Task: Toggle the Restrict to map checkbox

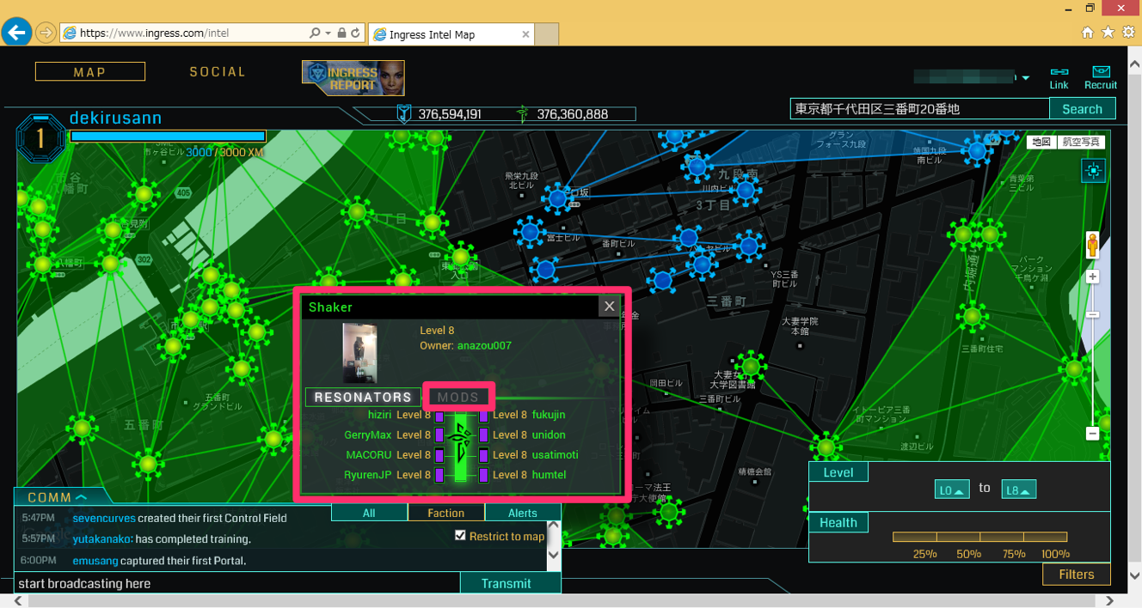Action: 461,536
